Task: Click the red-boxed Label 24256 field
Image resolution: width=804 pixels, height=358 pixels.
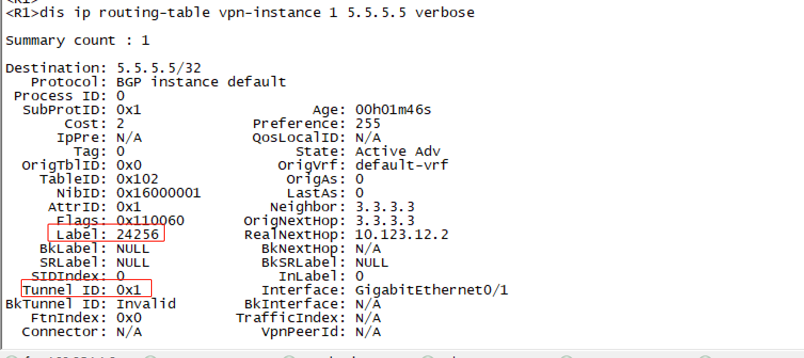Action: click(x=106, y=234)
